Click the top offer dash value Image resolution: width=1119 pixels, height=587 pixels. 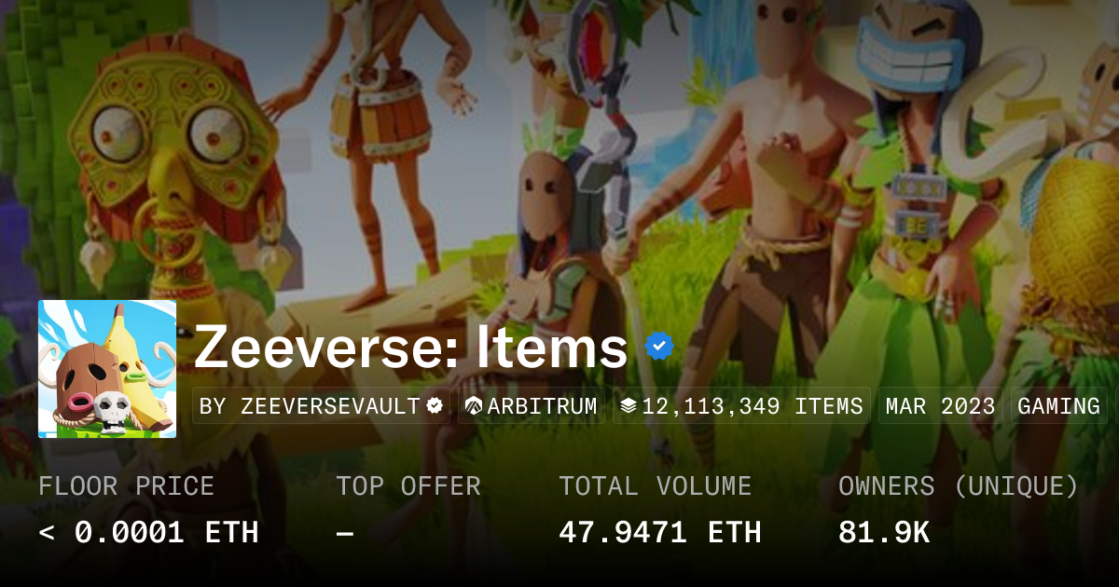click(x=344, y=533)
